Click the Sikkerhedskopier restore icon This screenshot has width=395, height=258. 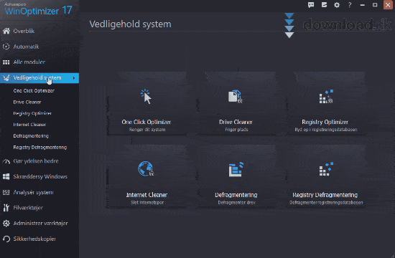(6, 239)
